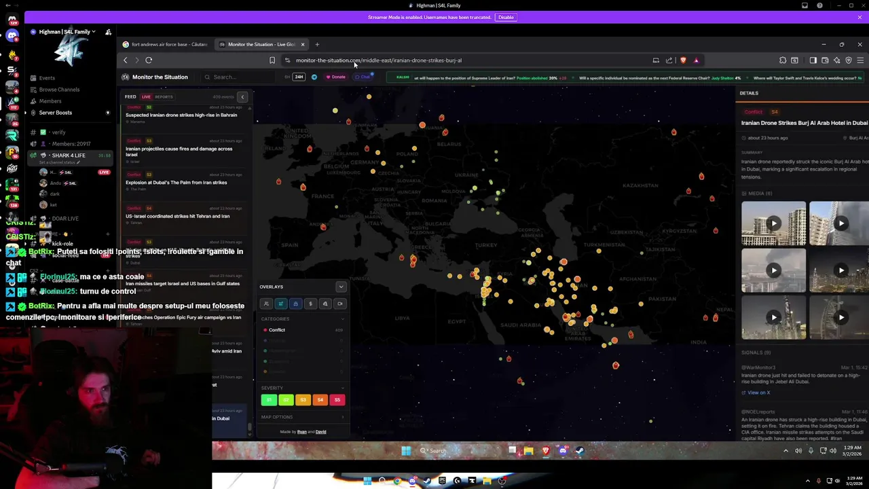This screenshot has width=869, height=489.
Task: Open Discord invite people icon beside server name
Action: (108, 32)
